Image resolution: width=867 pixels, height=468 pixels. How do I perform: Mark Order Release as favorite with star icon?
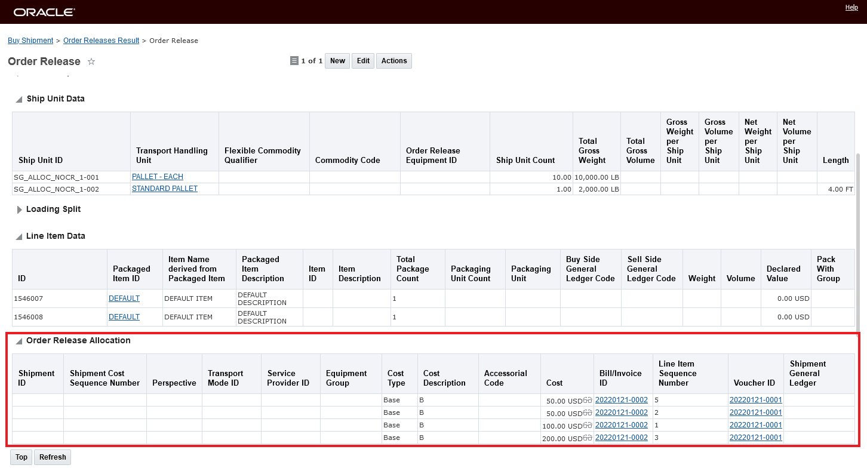91,61
